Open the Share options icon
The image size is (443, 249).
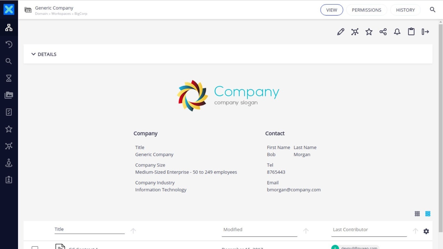[383, 32]
